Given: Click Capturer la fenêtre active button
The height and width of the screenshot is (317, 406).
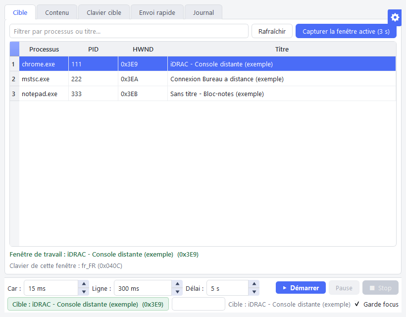Looking at the screenshot, I should pos(346,31).
